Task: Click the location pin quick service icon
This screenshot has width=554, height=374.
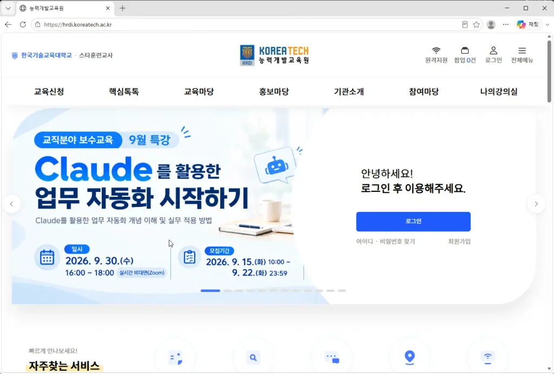Action: (410, 358)
